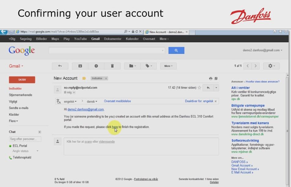Reply using the arrow button beside the star
Viewport: 291px width, 187px height.
pyautogui.click(x=208, y=88)
